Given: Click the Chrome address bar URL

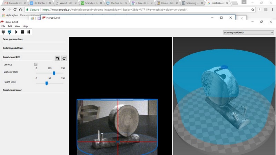Looking at the screenshot, I should point(115,10).
